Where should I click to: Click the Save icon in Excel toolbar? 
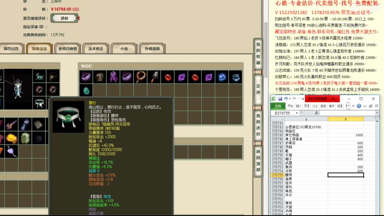click(280, 99)
